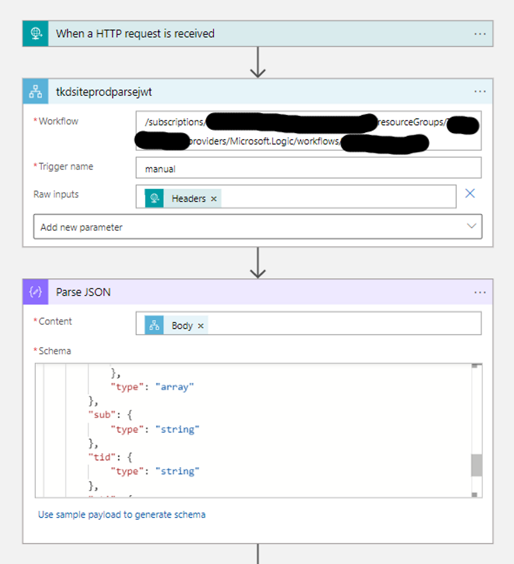Viewport: 514px width, 564px height.
Task: Collapse the HTTP request trigger card
Action: click(257, 33)
